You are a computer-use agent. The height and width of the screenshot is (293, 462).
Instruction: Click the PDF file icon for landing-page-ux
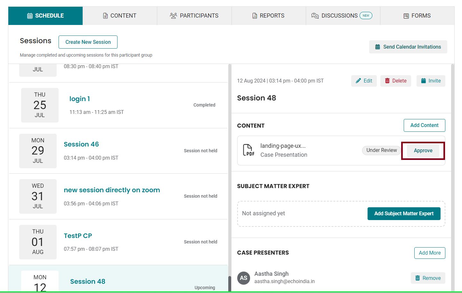tap(248, 150)
